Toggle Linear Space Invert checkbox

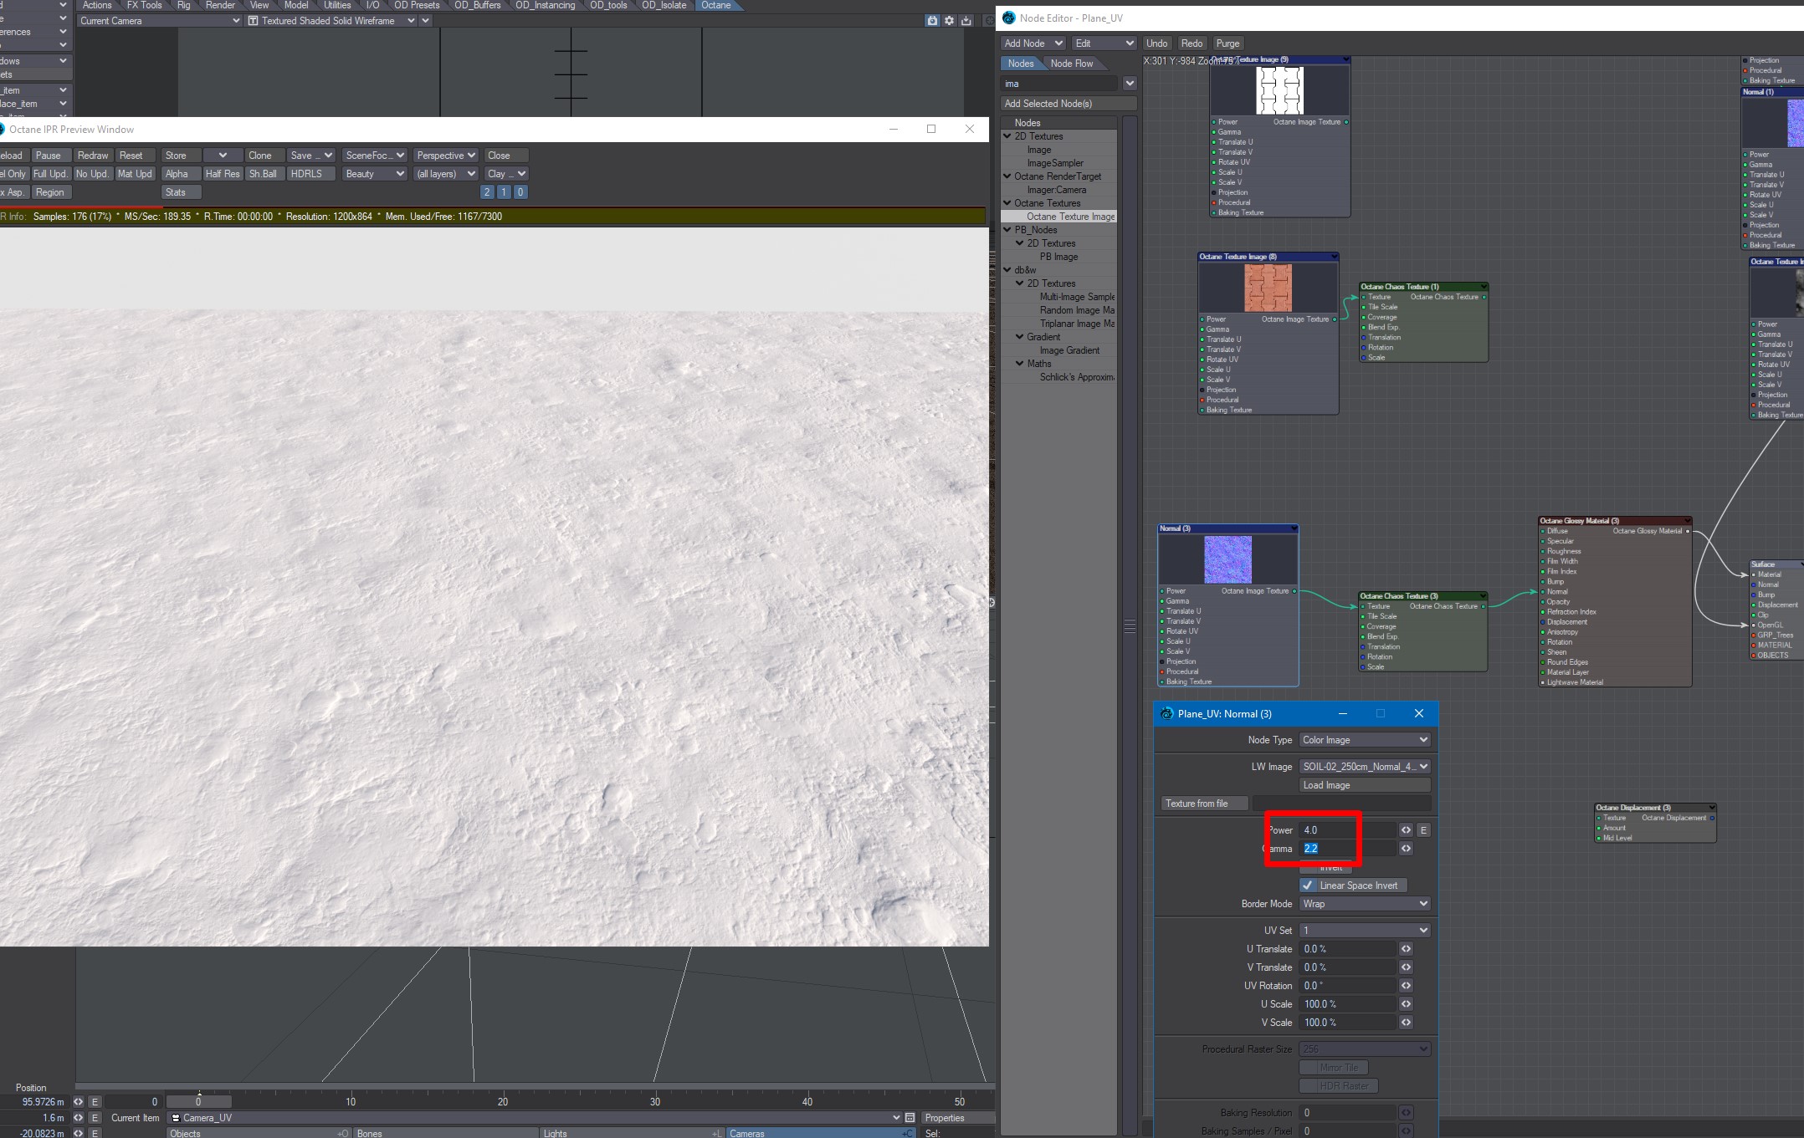coord(1308,885)
